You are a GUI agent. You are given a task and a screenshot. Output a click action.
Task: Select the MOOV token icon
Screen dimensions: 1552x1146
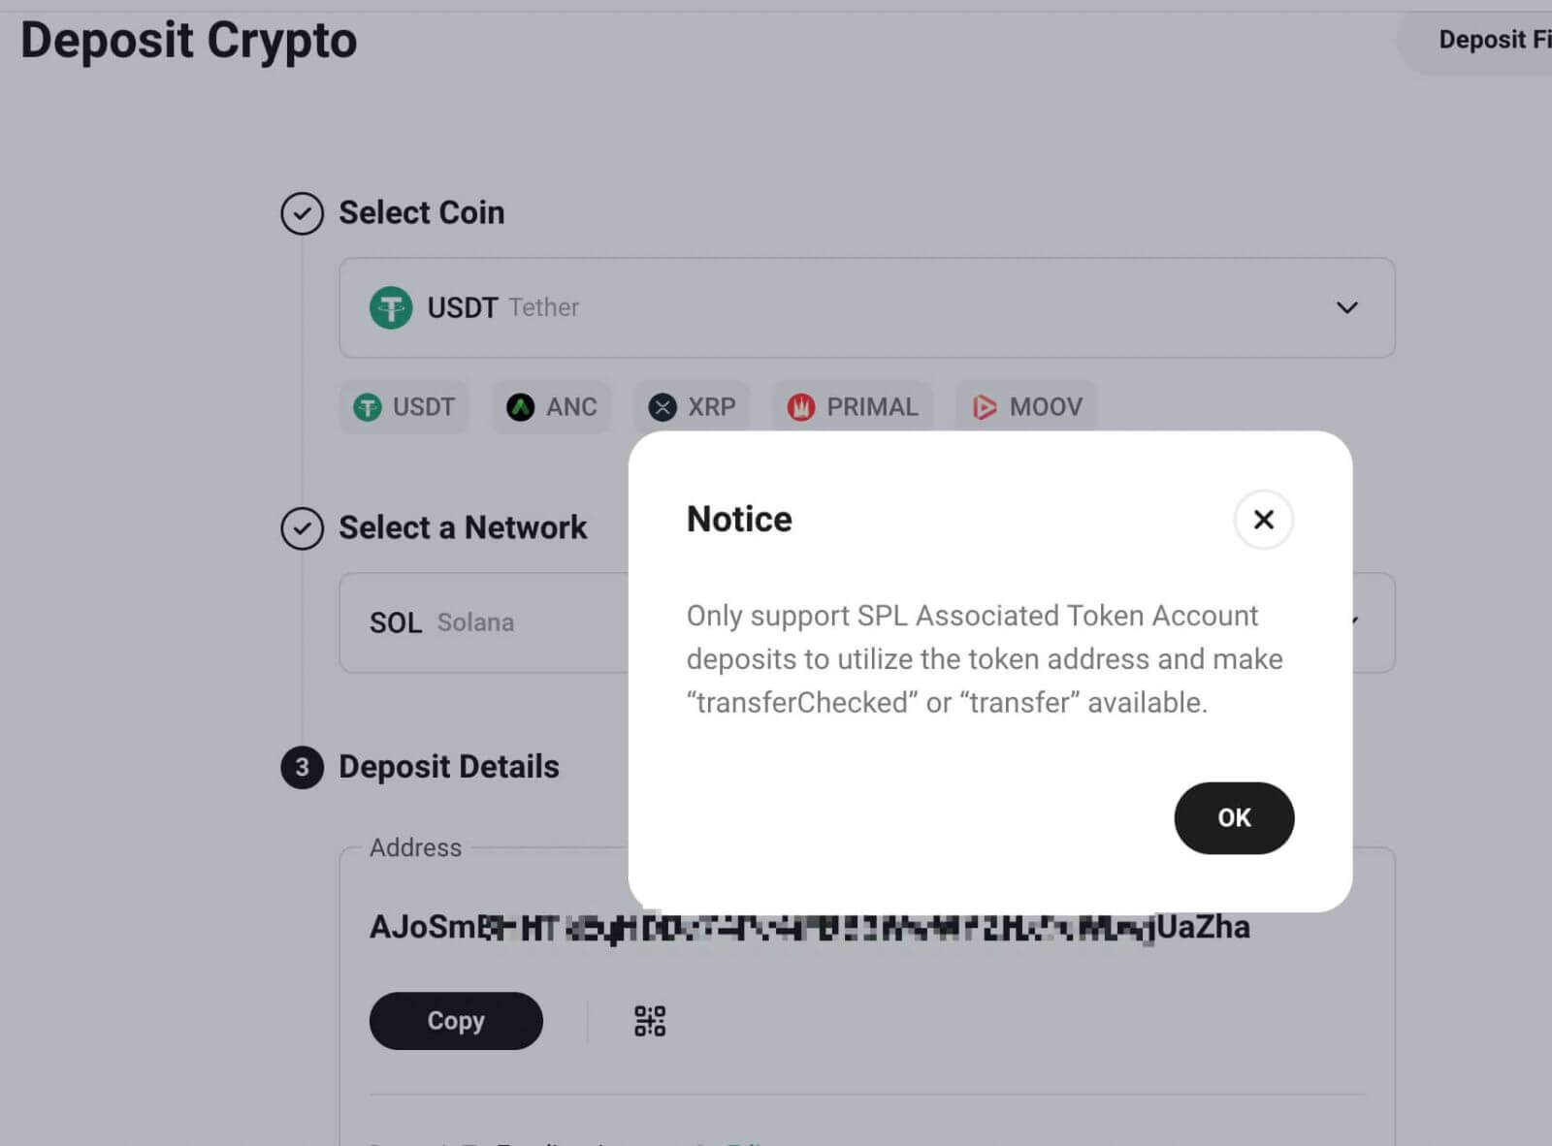[986, 407]
